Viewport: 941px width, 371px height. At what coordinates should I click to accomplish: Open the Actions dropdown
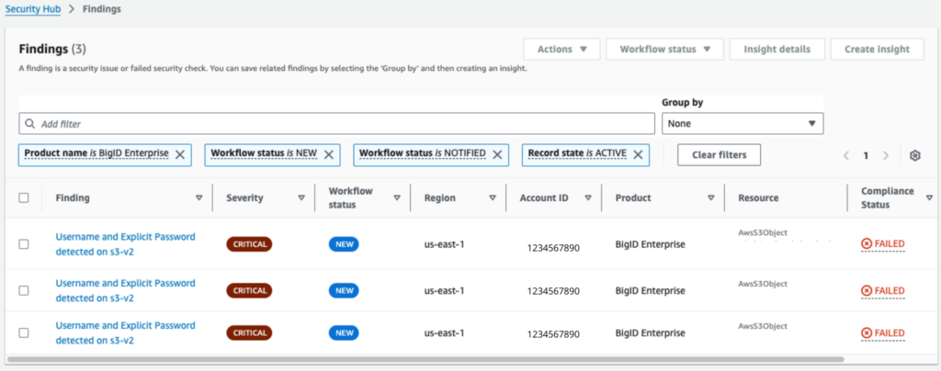tap(561, 50)
